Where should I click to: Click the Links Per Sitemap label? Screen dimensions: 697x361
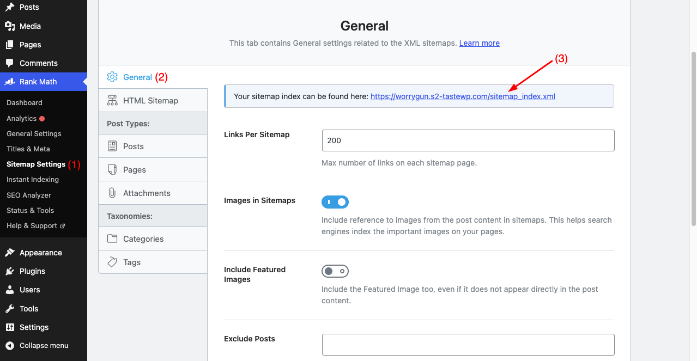[x=257, y=134]
